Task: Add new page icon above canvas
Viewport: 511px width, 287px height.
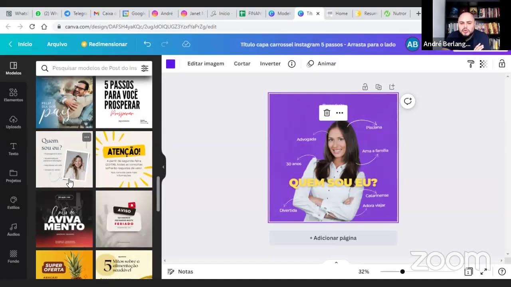Action: pos(392,87)
